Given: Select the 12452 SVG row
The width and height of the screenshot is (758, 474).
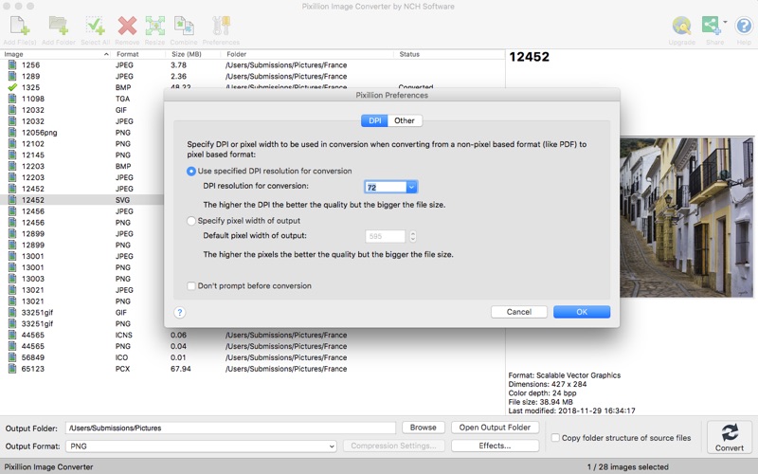Looking at the screenshot, I should [x=82, y=200].
